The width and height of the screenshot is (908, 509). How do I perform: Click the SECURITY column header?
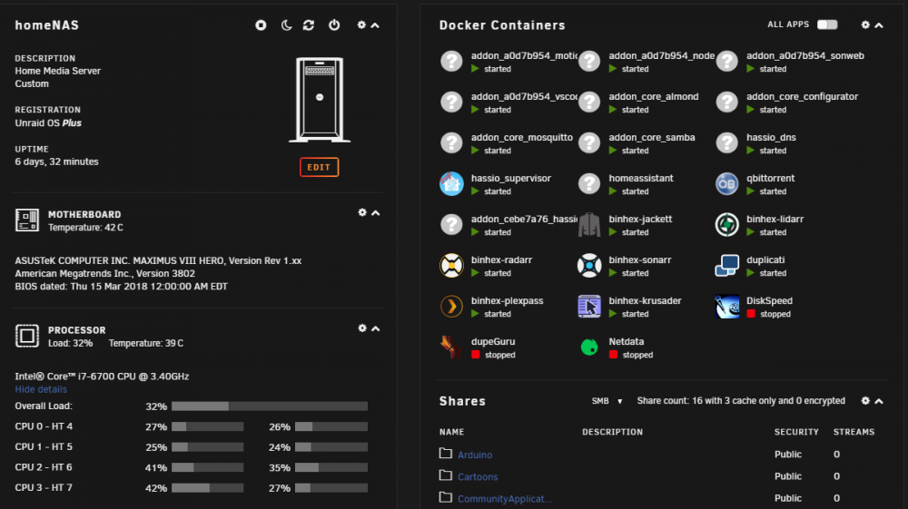point(796,432)
